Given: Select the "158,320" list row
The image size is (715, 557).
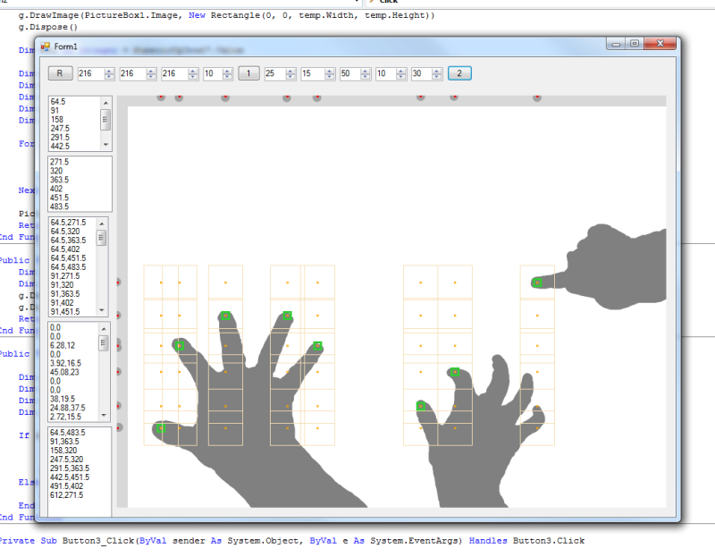Looking at the screenshot, I should click(x=63, y=451).
